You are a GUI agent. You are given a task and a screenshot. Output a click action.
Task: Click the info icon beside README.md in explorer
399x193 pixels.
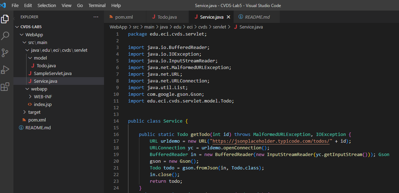pyautogui.click(x=21, y=127)
